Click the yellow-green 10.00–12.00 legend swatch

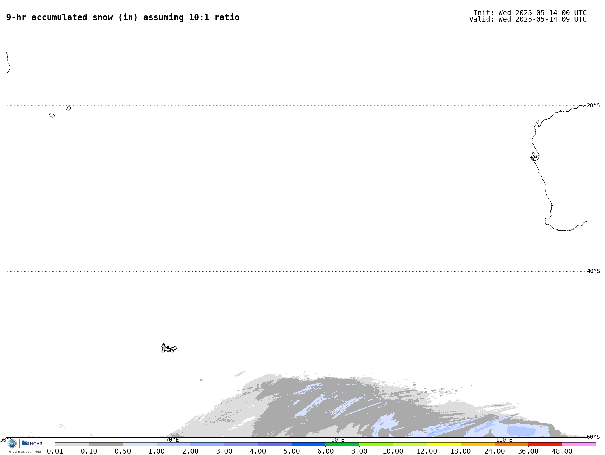(x=410, y=444)
